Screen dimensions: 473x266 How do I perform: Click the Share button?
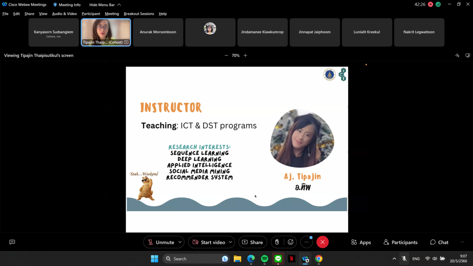(x=252, y=242)
